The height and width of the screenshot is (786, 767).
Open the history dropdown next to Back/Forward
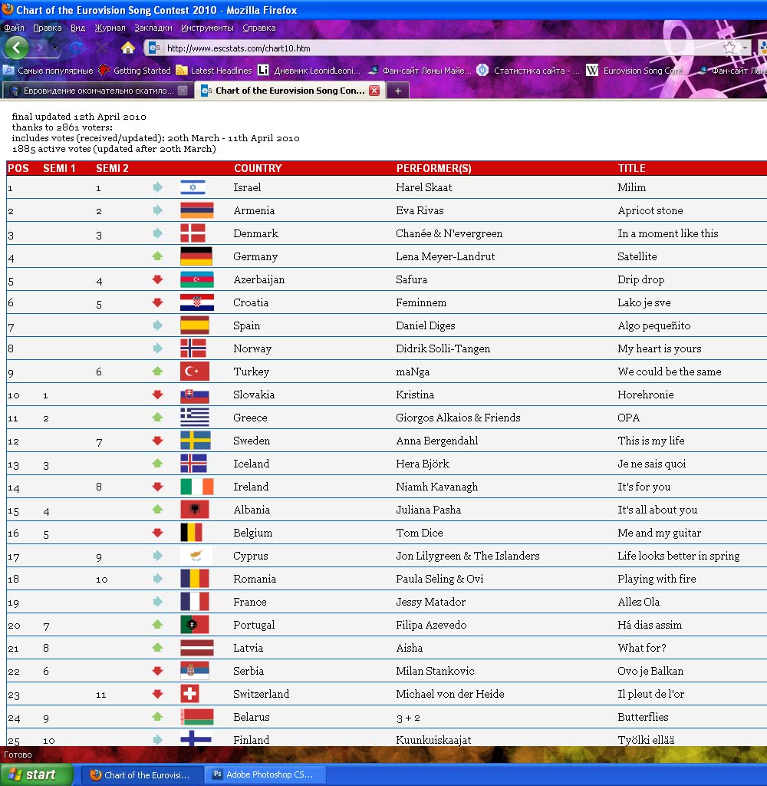coord(56,48)
